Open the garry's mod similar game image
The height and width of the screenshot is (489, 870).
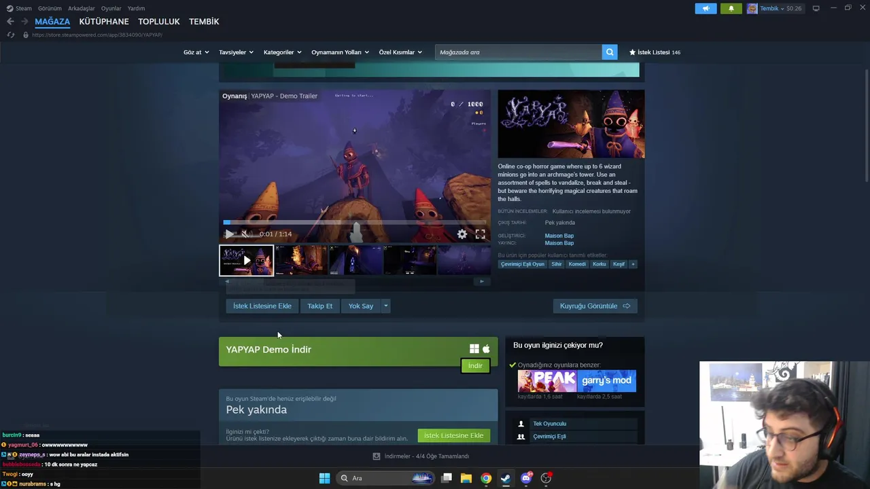[606, 380]
